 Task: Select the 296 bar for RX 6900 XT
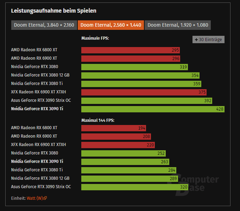131,59
